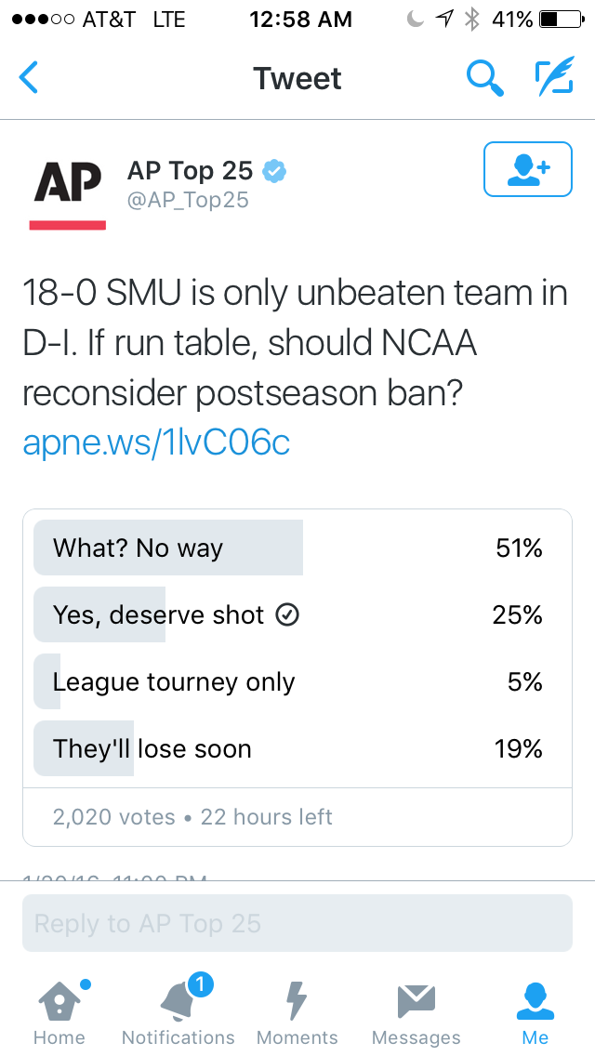Open the apne.ws/1lvC06c link
This screenshot has width=595, height=1056.
pos(156,443)
